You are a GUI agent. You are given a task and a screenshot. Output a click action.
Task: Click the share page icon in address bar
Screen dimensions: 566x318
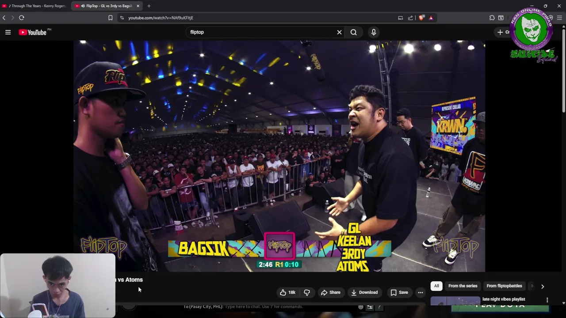coord(410,18)
